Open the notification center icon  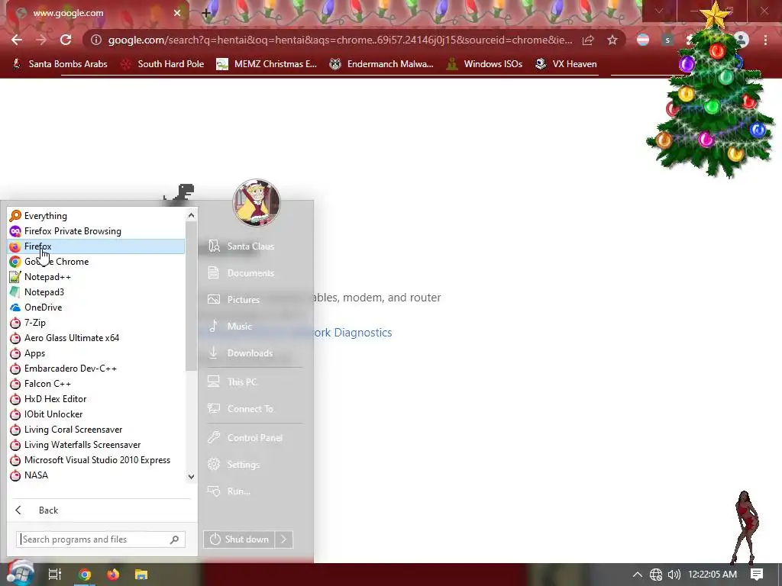pos(757,575)
